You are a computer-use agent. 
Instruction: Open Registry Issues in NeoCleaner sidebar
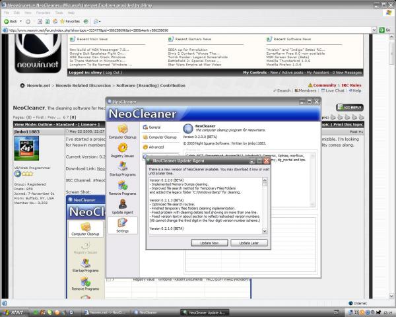pos(123,151)
